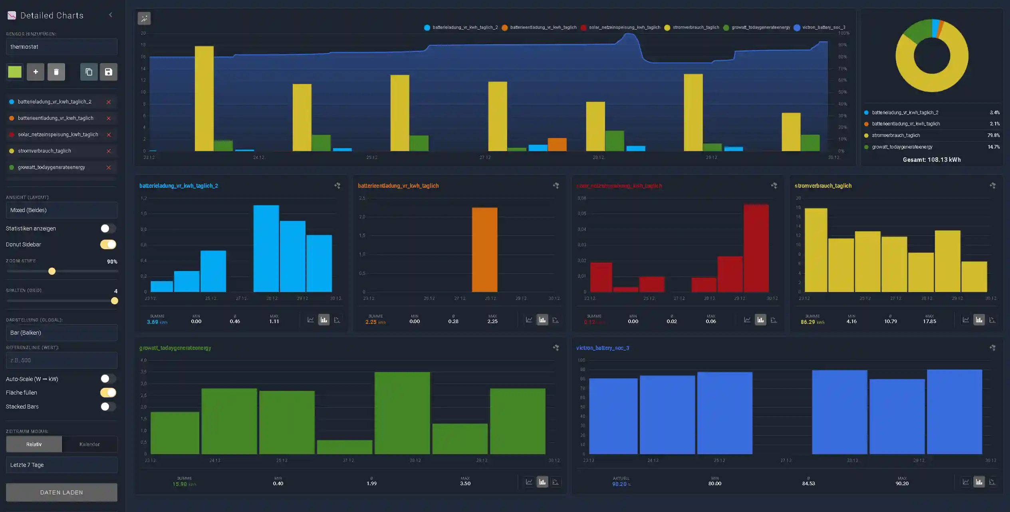The image size is (1010, 512).
Task: Open Darstellung dropdown showing Bar (Balken)
Action: (x=62, y=333)
